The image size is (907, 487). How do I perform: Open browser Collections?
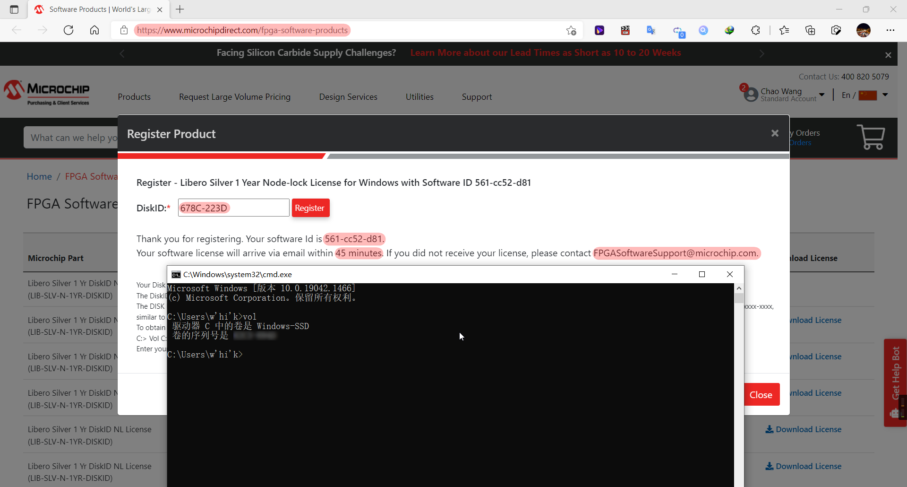click(x=810, y=30)
